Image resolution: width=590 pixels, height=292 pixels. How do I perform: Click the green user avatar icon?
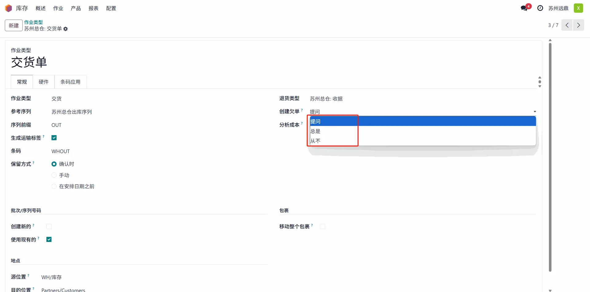(578, 8)
